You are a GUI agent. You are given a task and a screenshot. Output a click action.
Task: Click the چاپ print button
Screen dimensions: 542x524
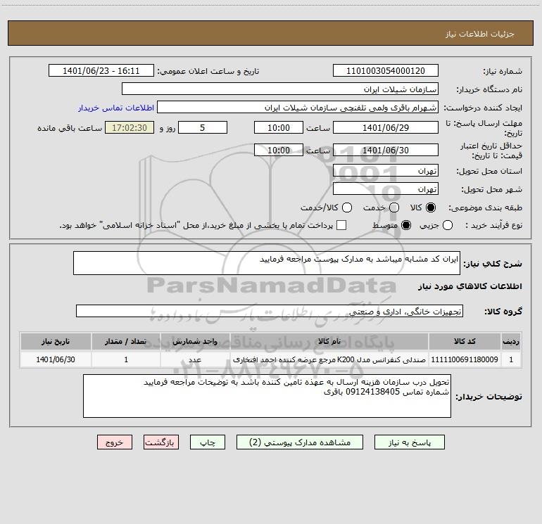tap(208, 442)
